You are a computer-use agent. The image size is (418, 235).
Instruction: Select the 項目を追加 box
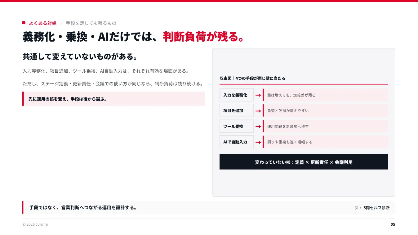[x=237, y=111]
